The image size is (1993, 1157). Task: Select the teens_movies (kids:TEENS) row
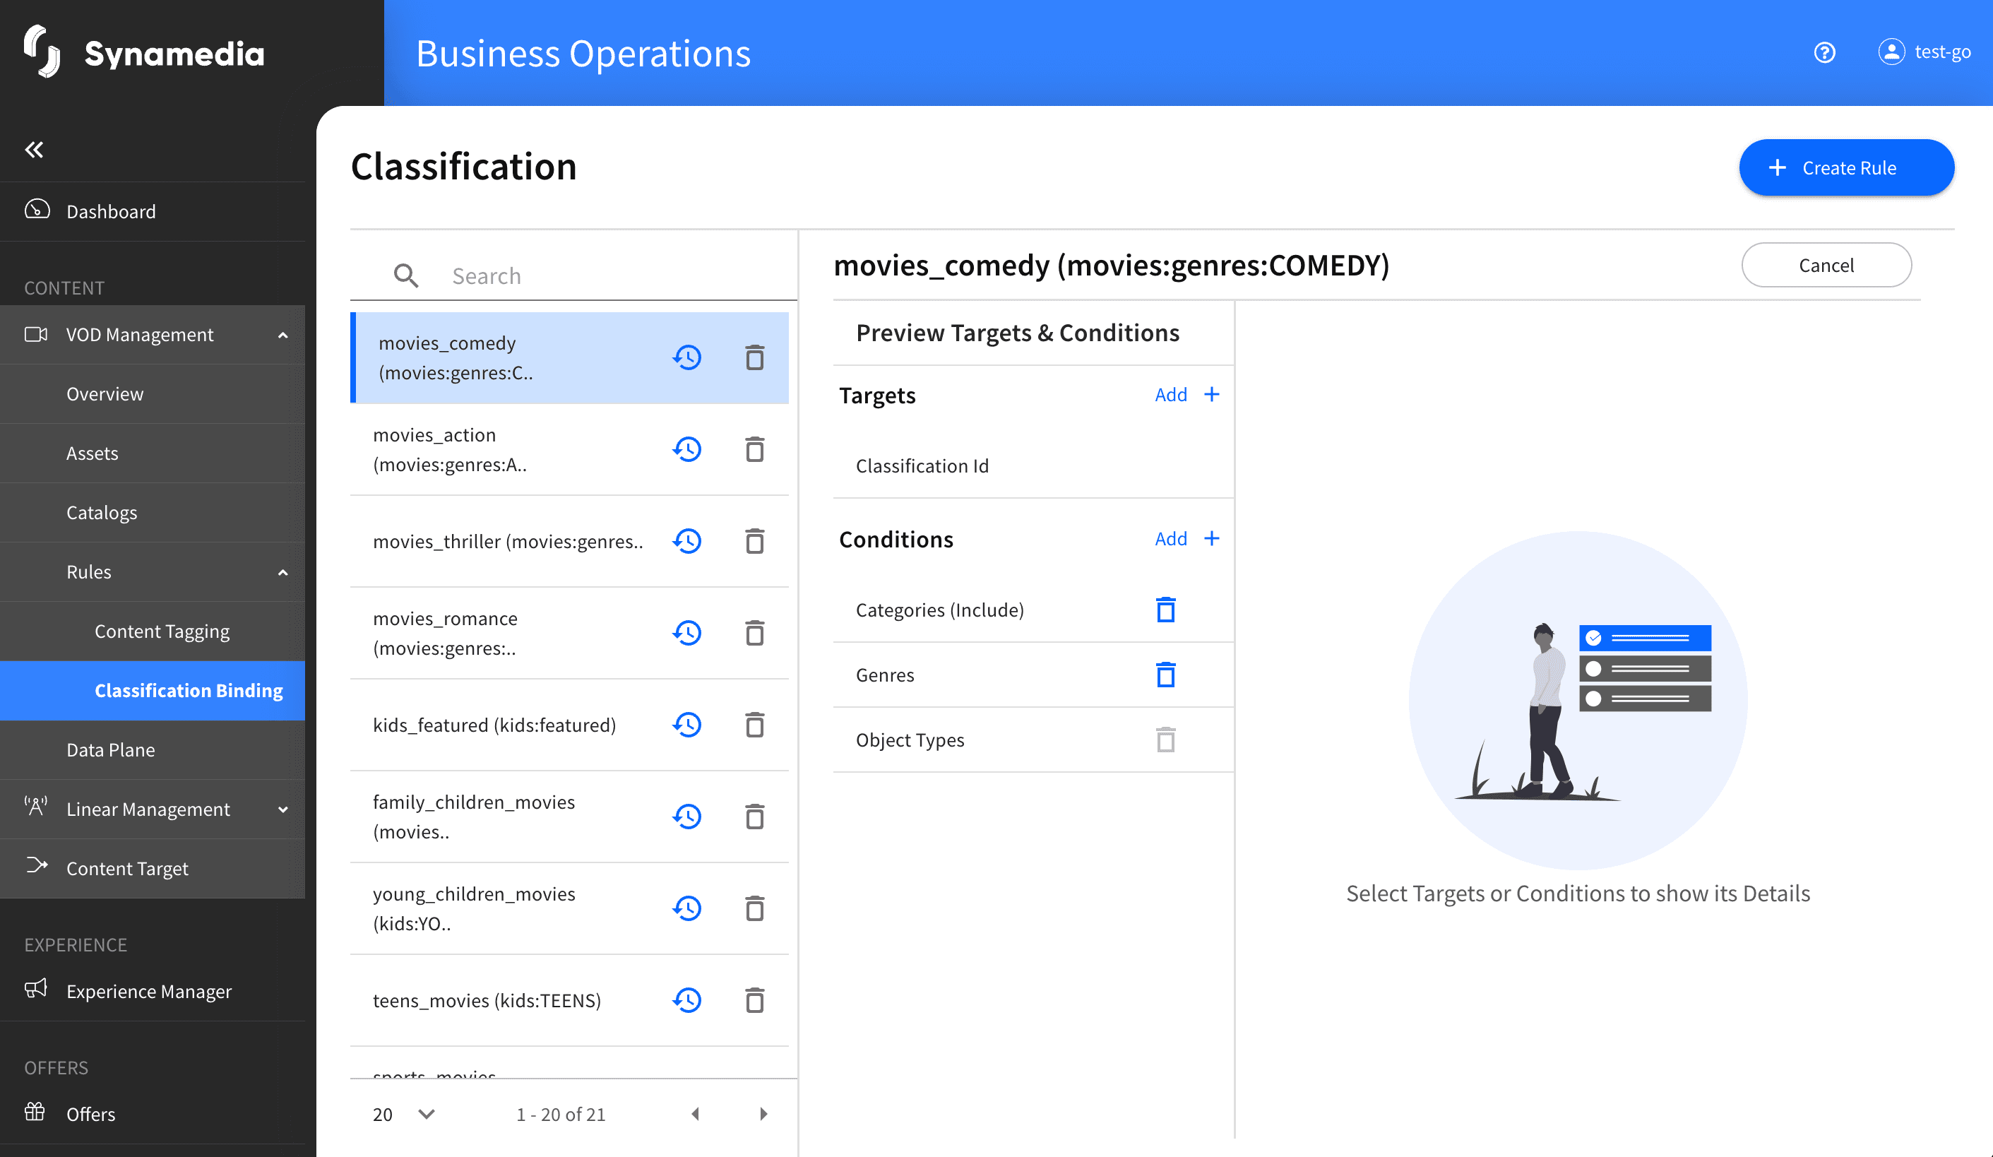click(x=569, y=999)
